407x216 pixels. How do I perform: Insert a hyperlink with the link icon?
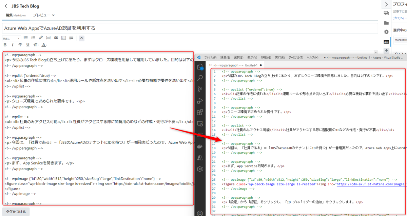click(x=41, y=38)
